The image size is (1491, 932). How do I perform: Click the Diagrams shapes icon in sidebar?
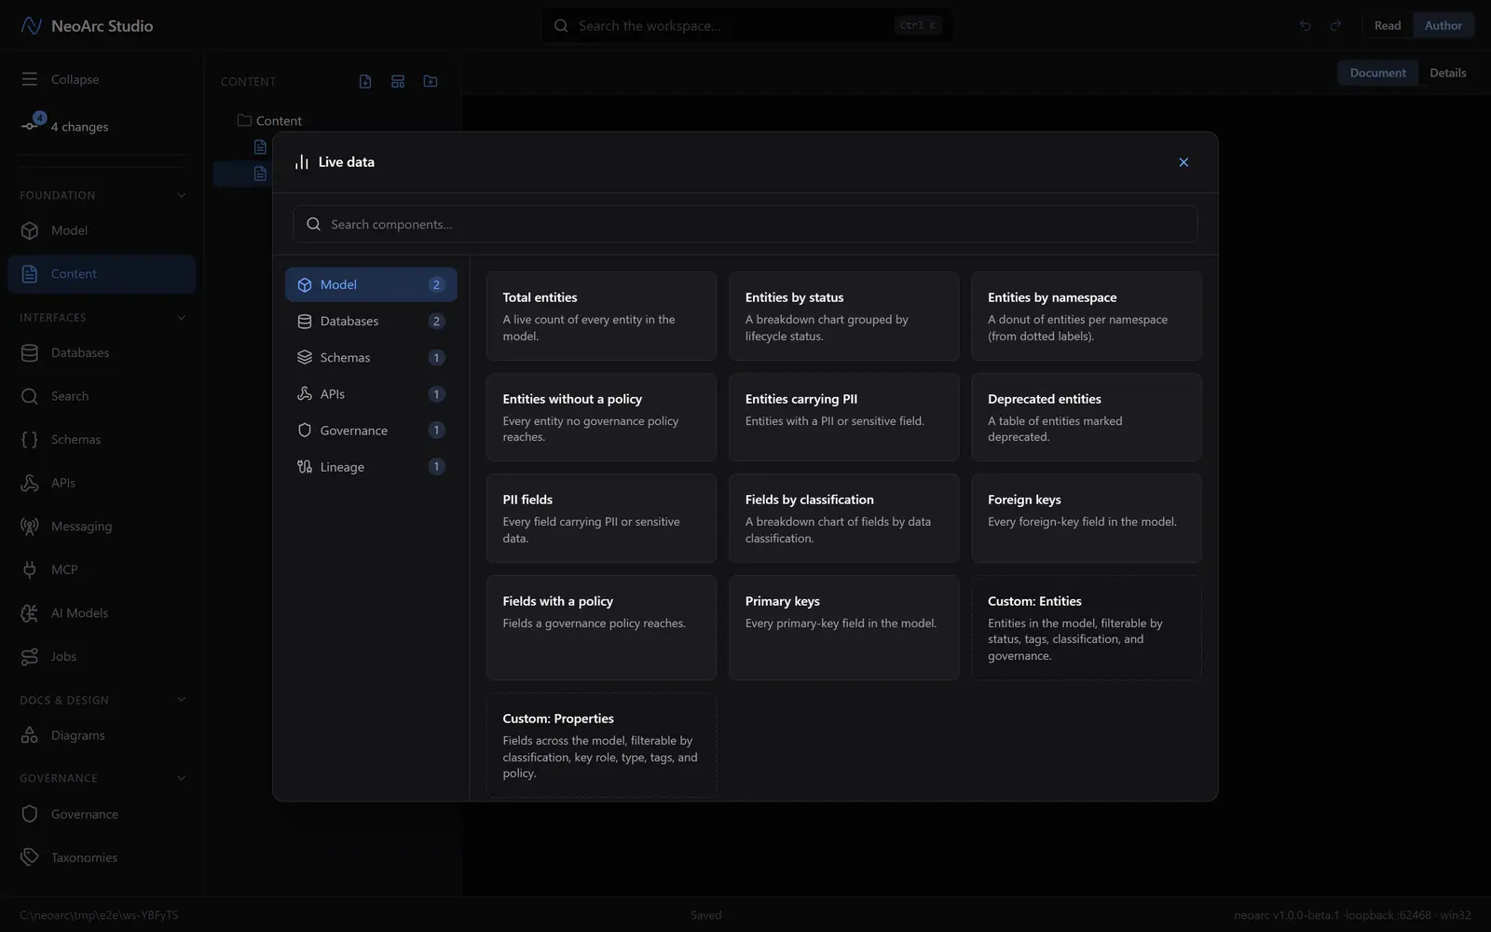coord(30,735)
